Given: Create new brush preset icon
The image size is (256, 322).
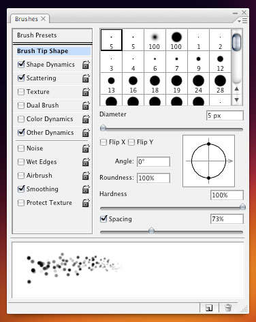Looking at the screenshot, I should tap(209, 308).
